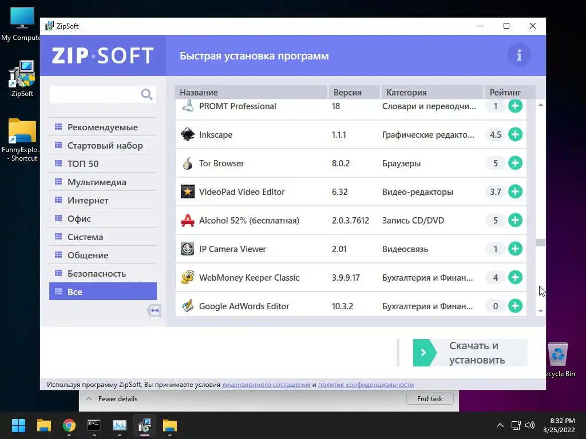Open the лицензионного соглашения link

point(266,385)
